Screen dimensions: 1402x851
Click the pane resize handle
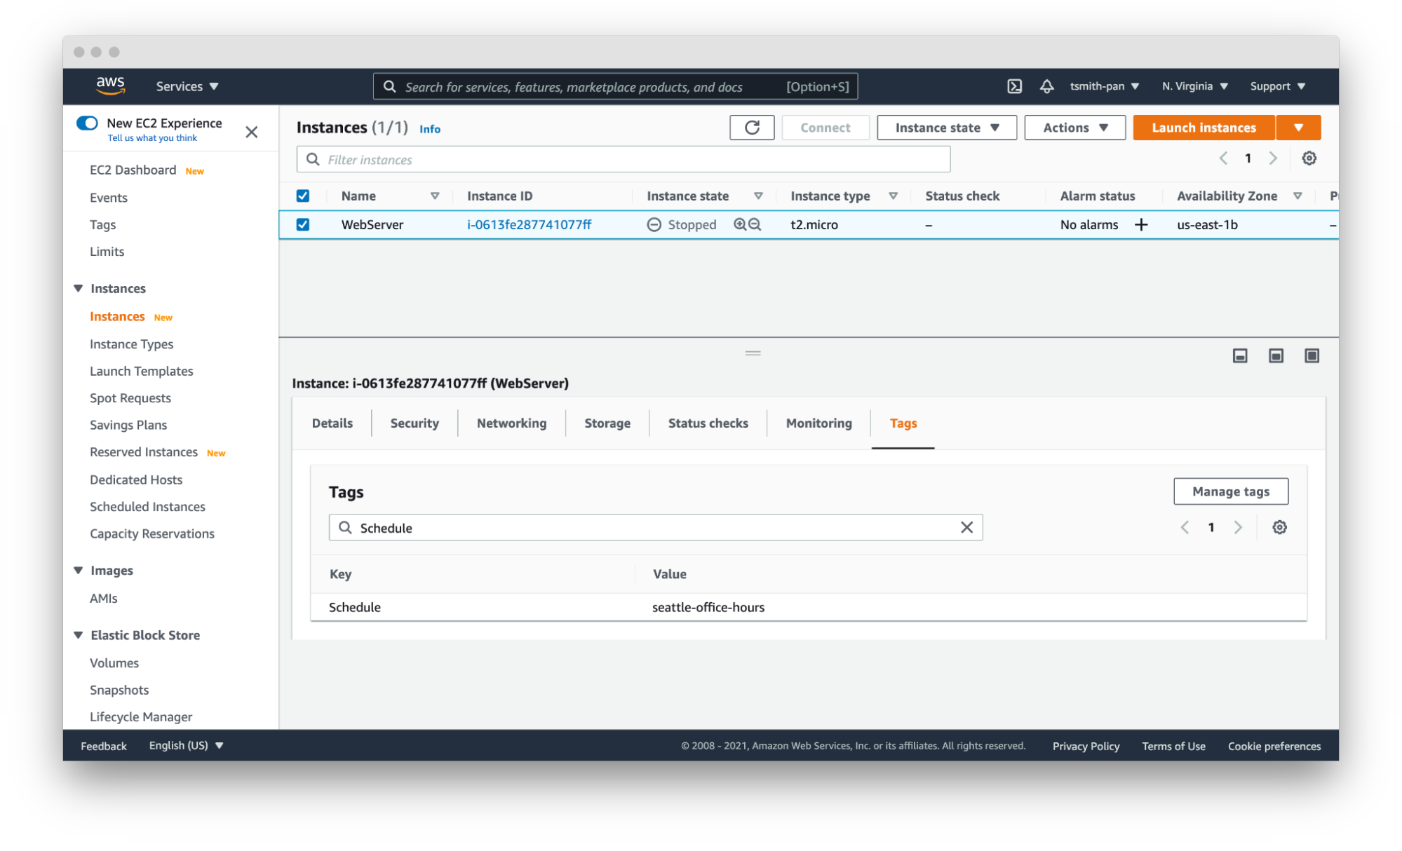point(753,353)
